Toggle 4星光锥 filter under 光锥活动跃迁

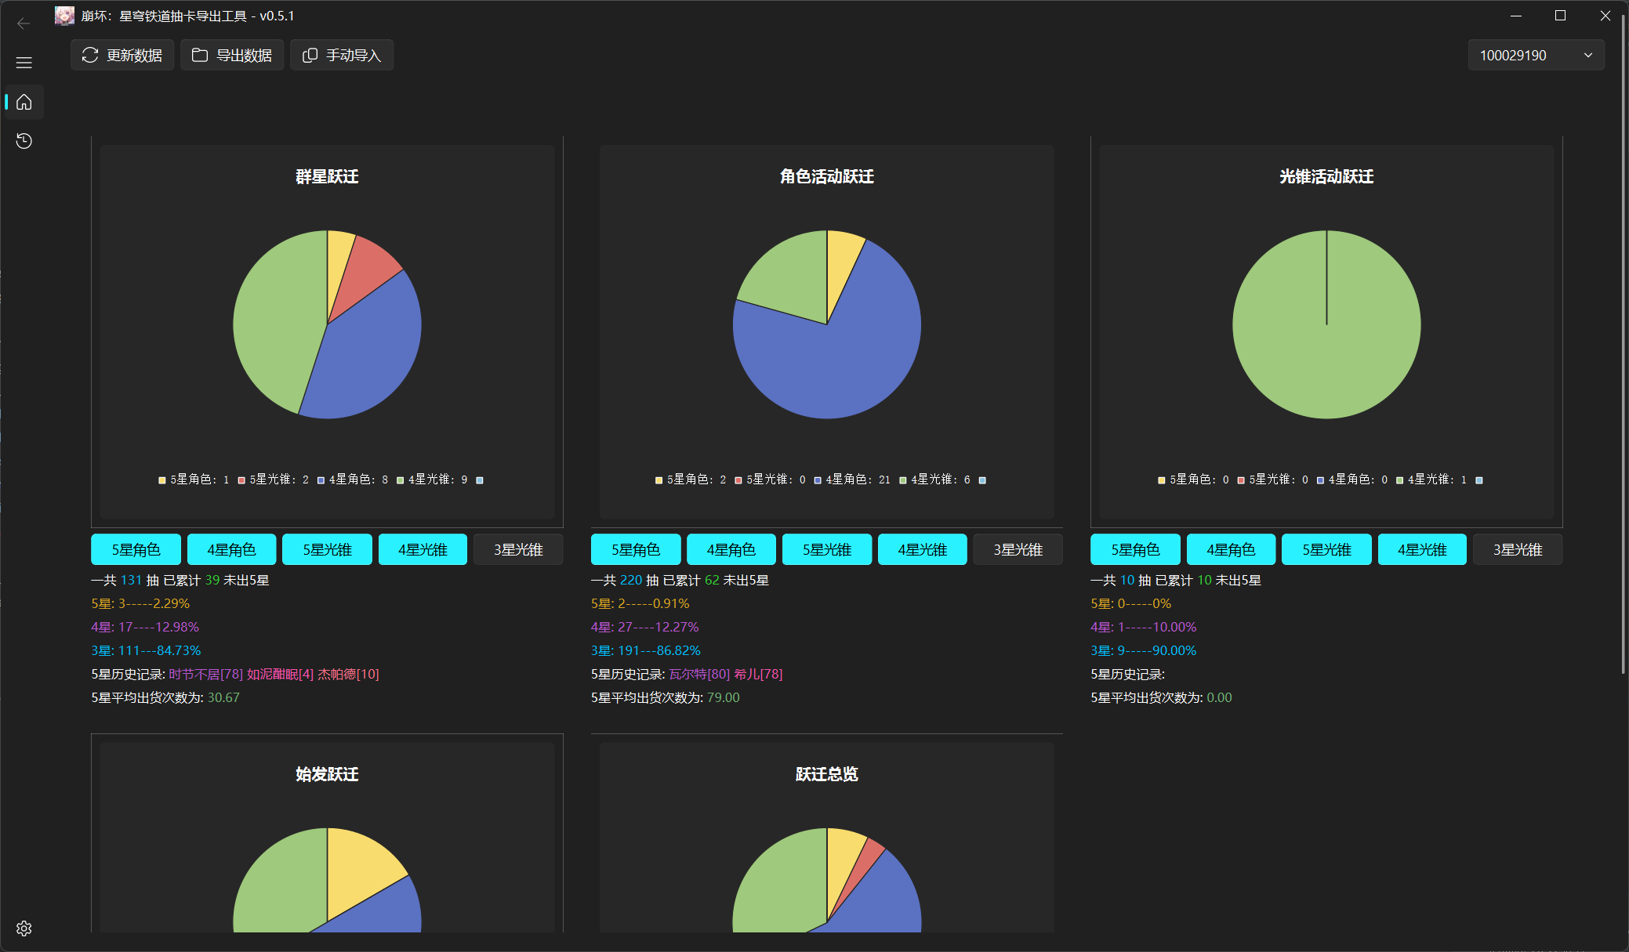[1421, 549]
